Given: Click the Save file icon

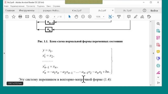Looking at the screenshot, I should (7, 17).
